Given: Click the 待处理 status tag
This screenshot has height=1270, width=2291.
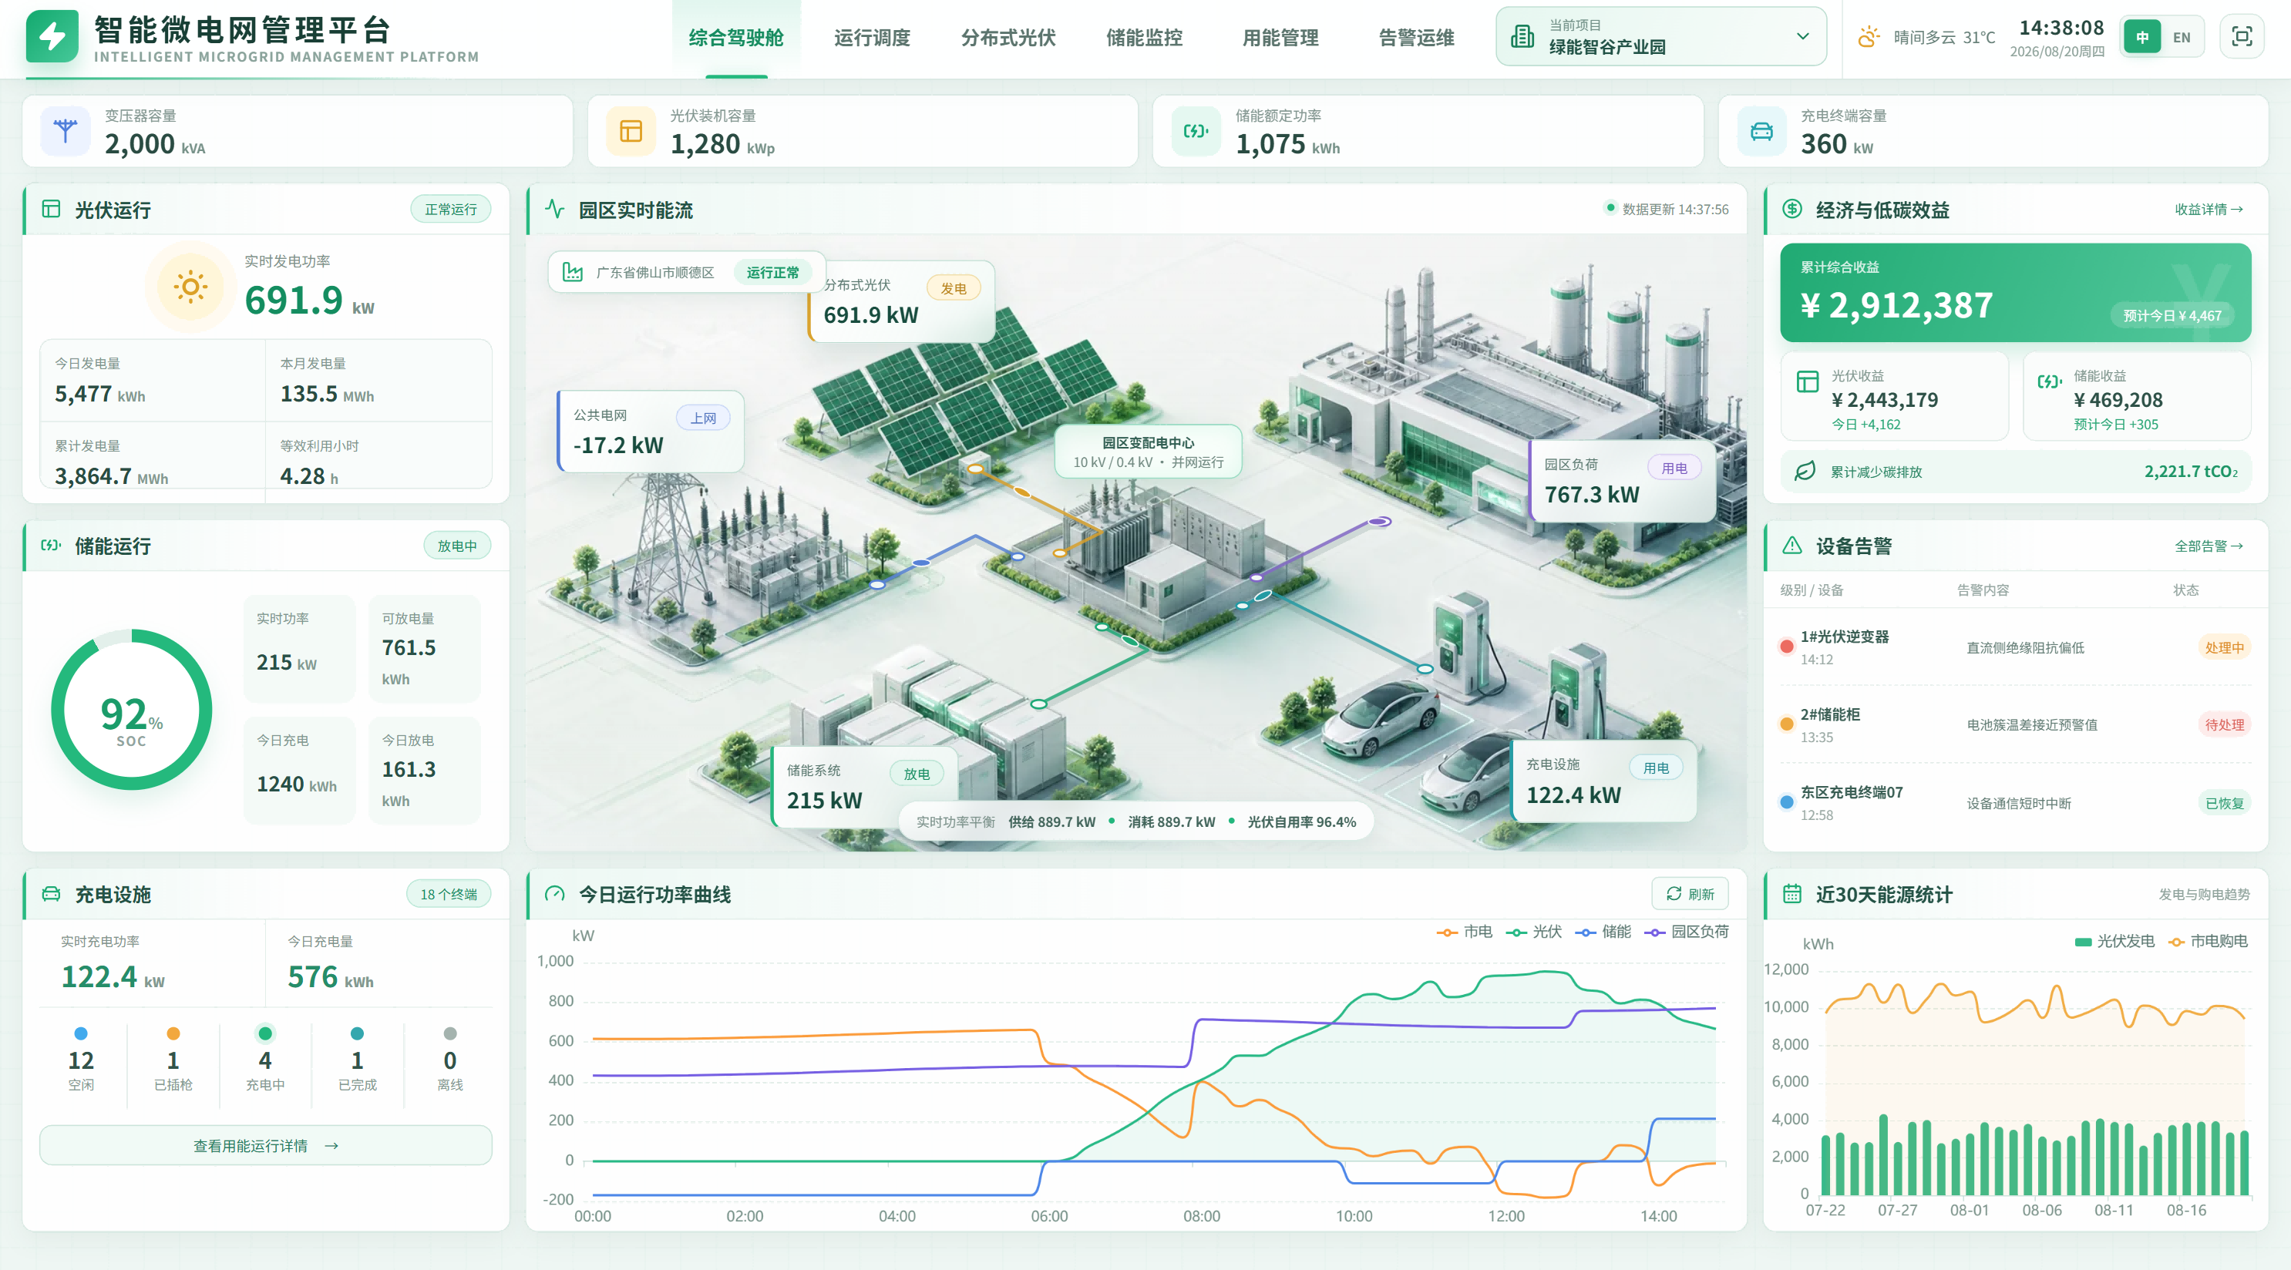Looking at the screenshot, I should pyautogui.click(x=2223, y=724).
